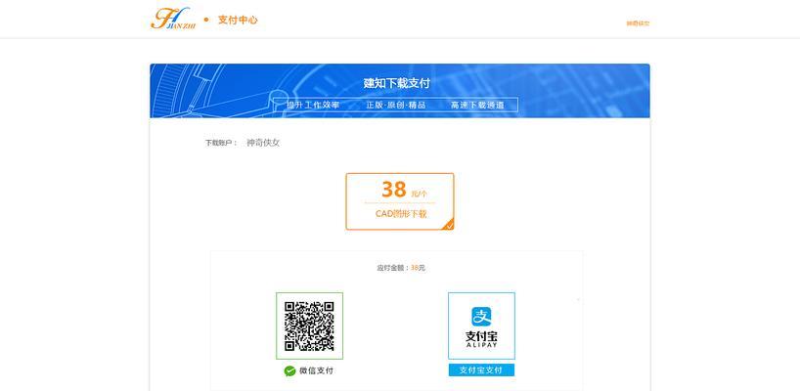This screenshot has height=391, width=800.
Task: Click the 微信支付 label
Action: [x=316, y=370]
